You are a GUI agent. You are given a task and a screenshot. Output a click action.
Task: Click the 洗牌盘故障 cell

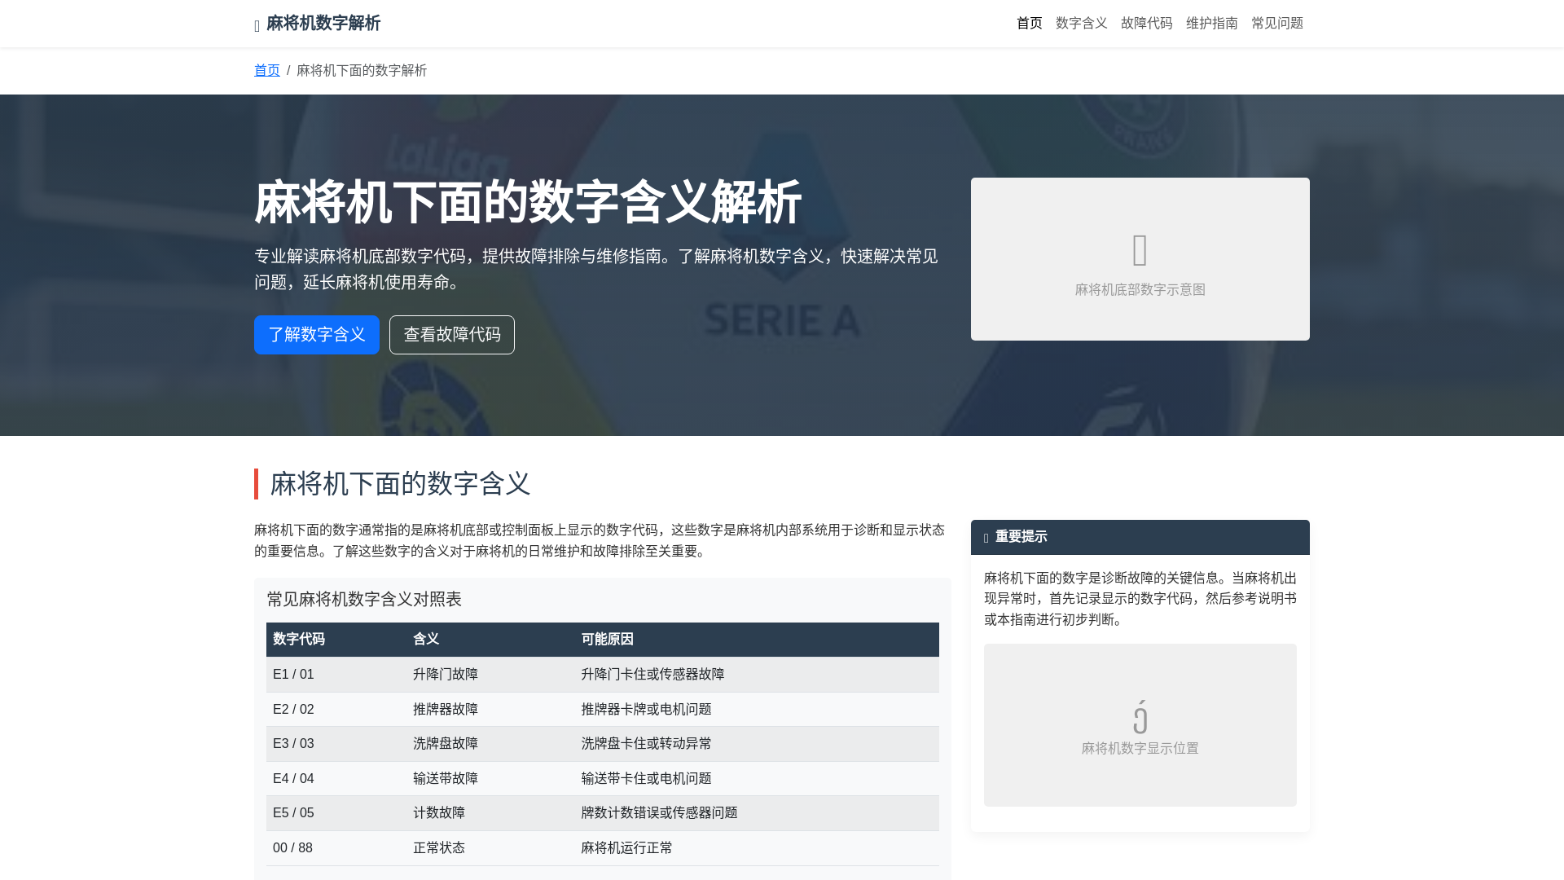pos(490,744)
